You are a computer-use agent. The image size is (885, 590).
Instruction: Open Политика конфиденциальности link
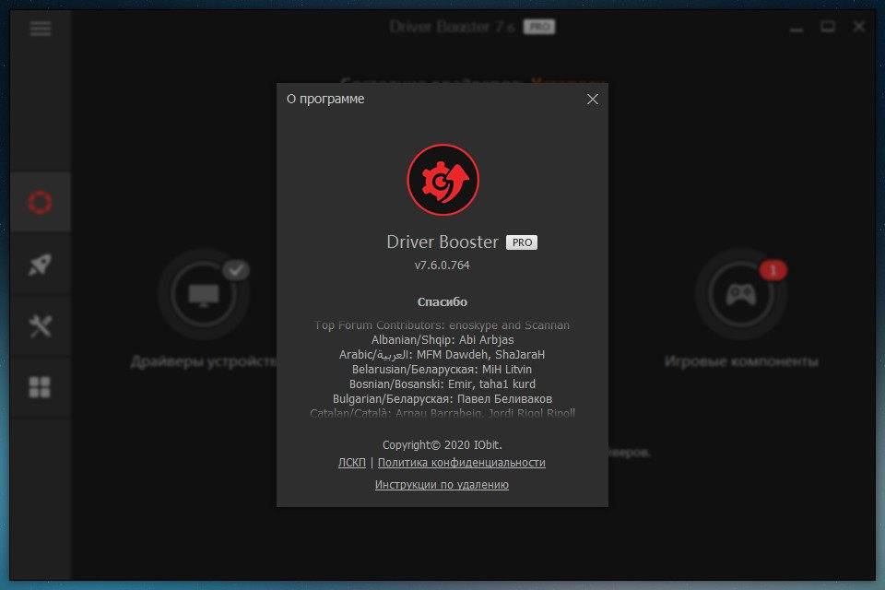[461, 463]
